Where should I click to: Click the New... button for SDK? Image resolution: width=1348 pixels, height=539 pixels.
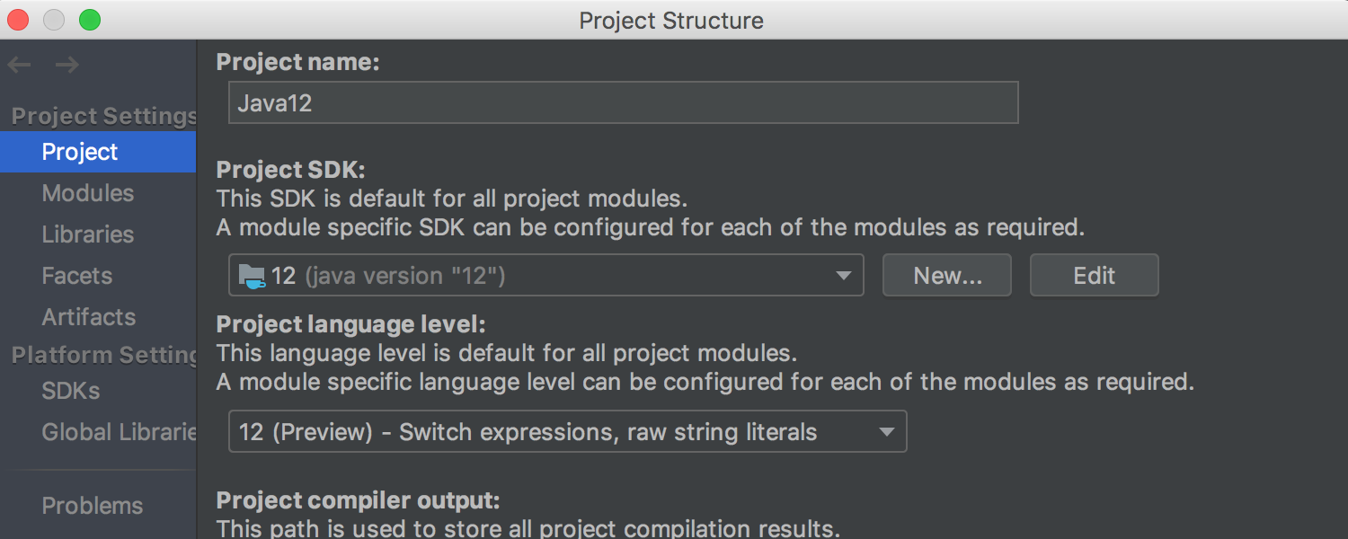[x=946, y=275]
